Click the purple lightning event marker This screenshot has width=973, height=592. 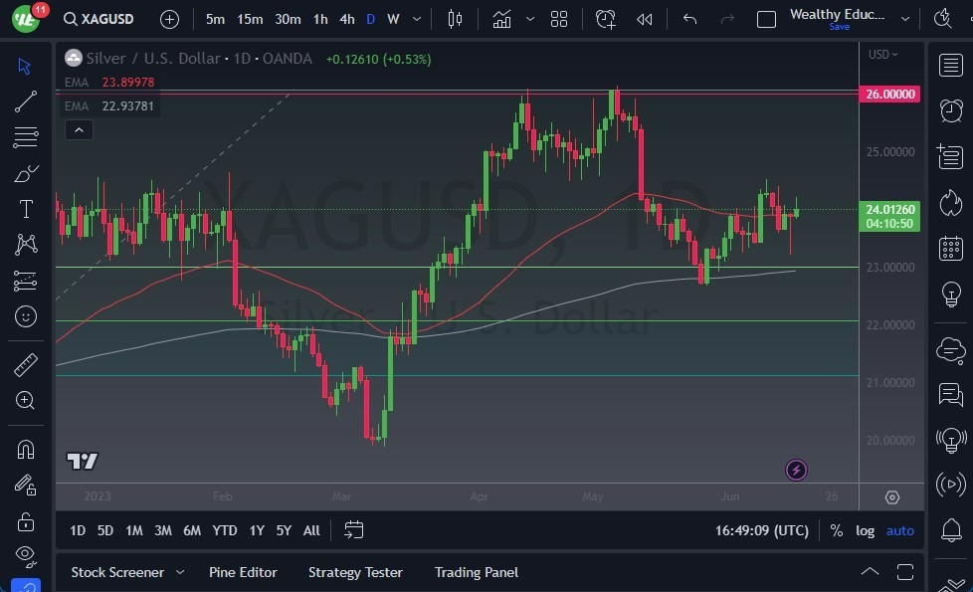point(796,471)
